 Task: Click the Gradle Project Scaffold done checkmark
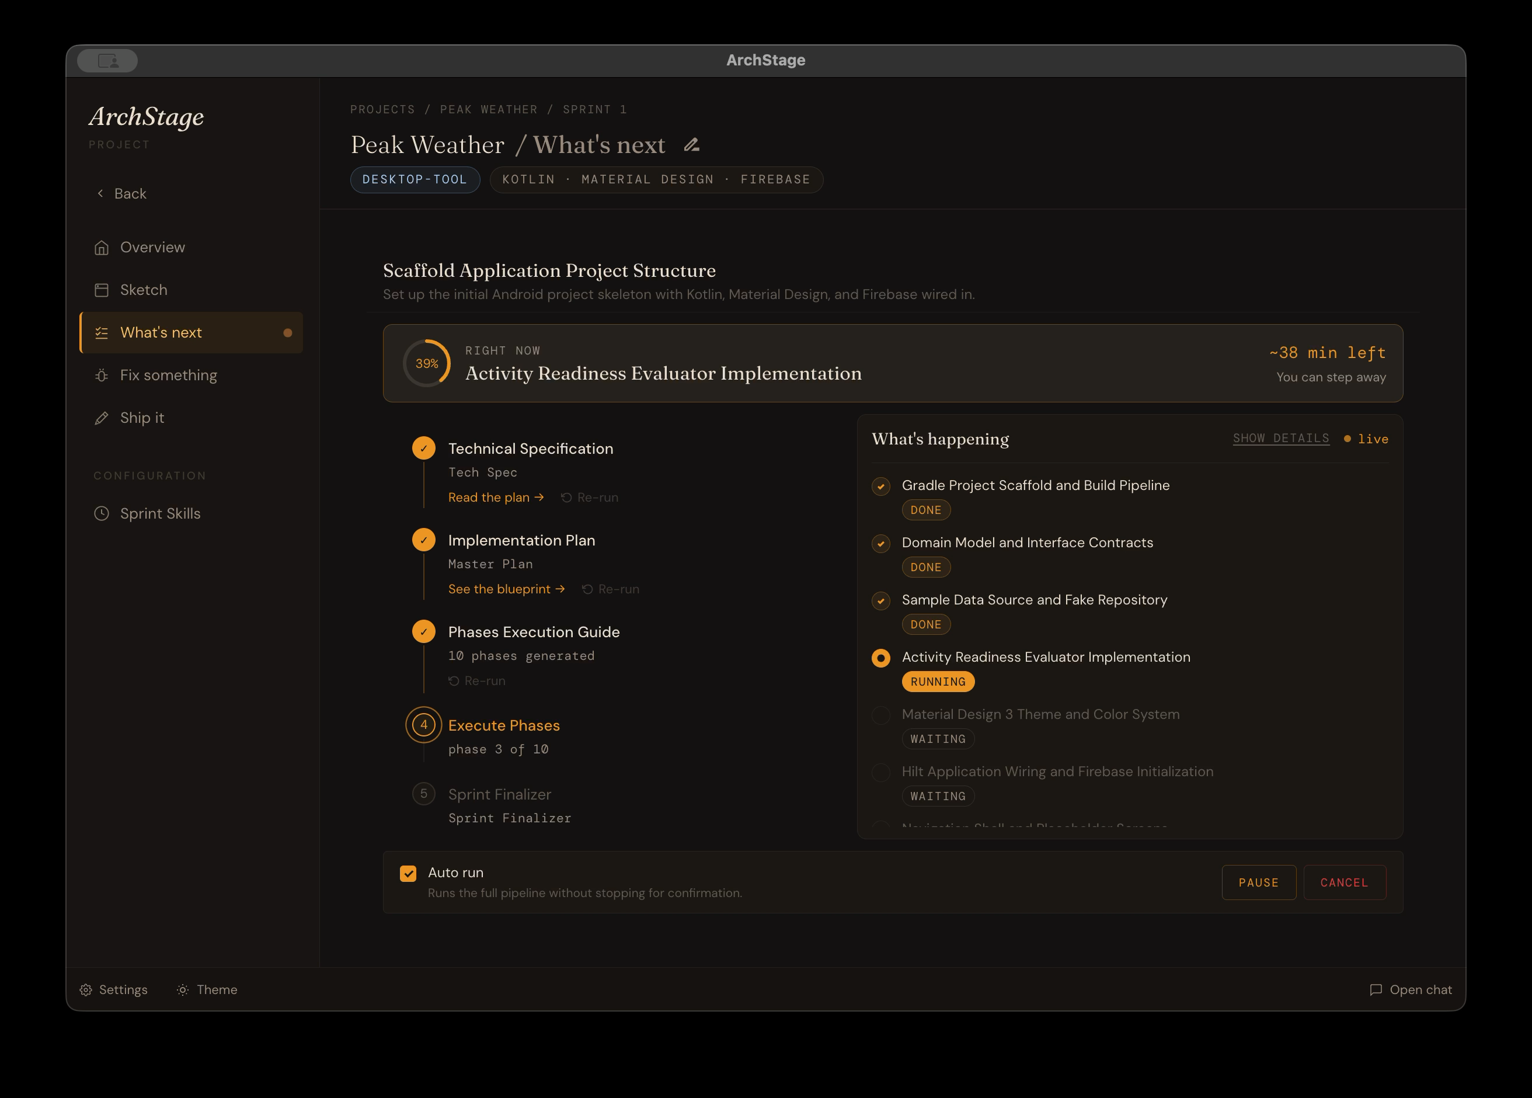point(881,487)
